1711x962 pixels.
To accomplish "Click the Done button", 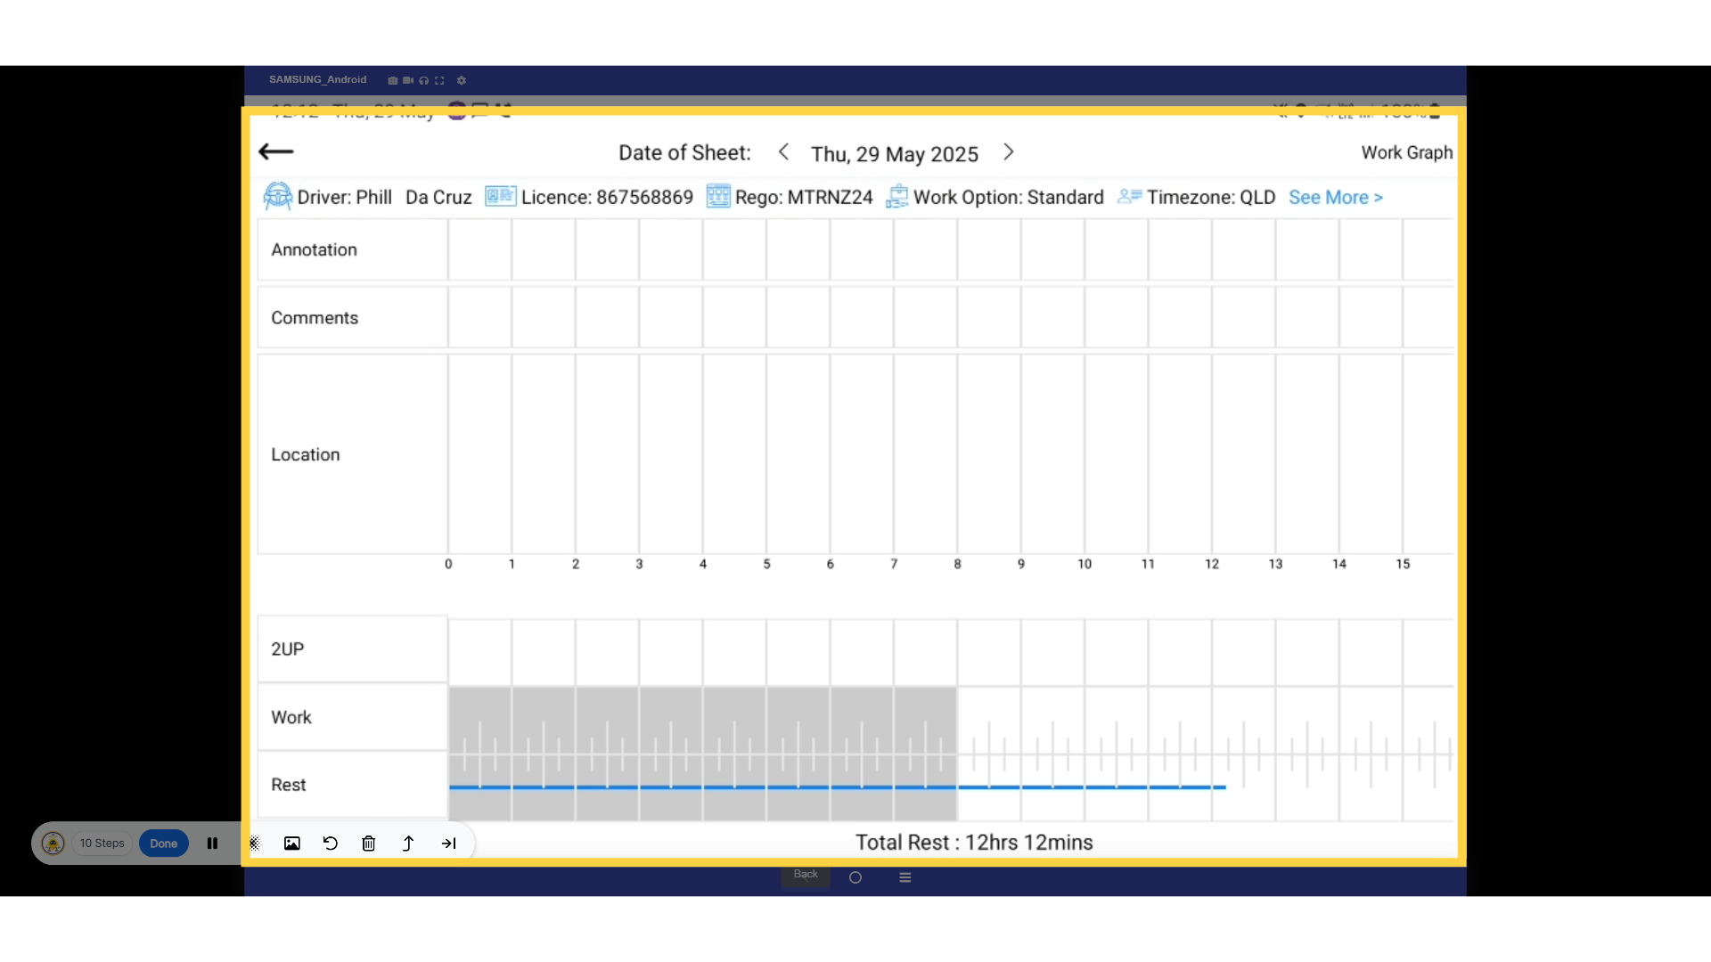I will [x=164, y=844].
